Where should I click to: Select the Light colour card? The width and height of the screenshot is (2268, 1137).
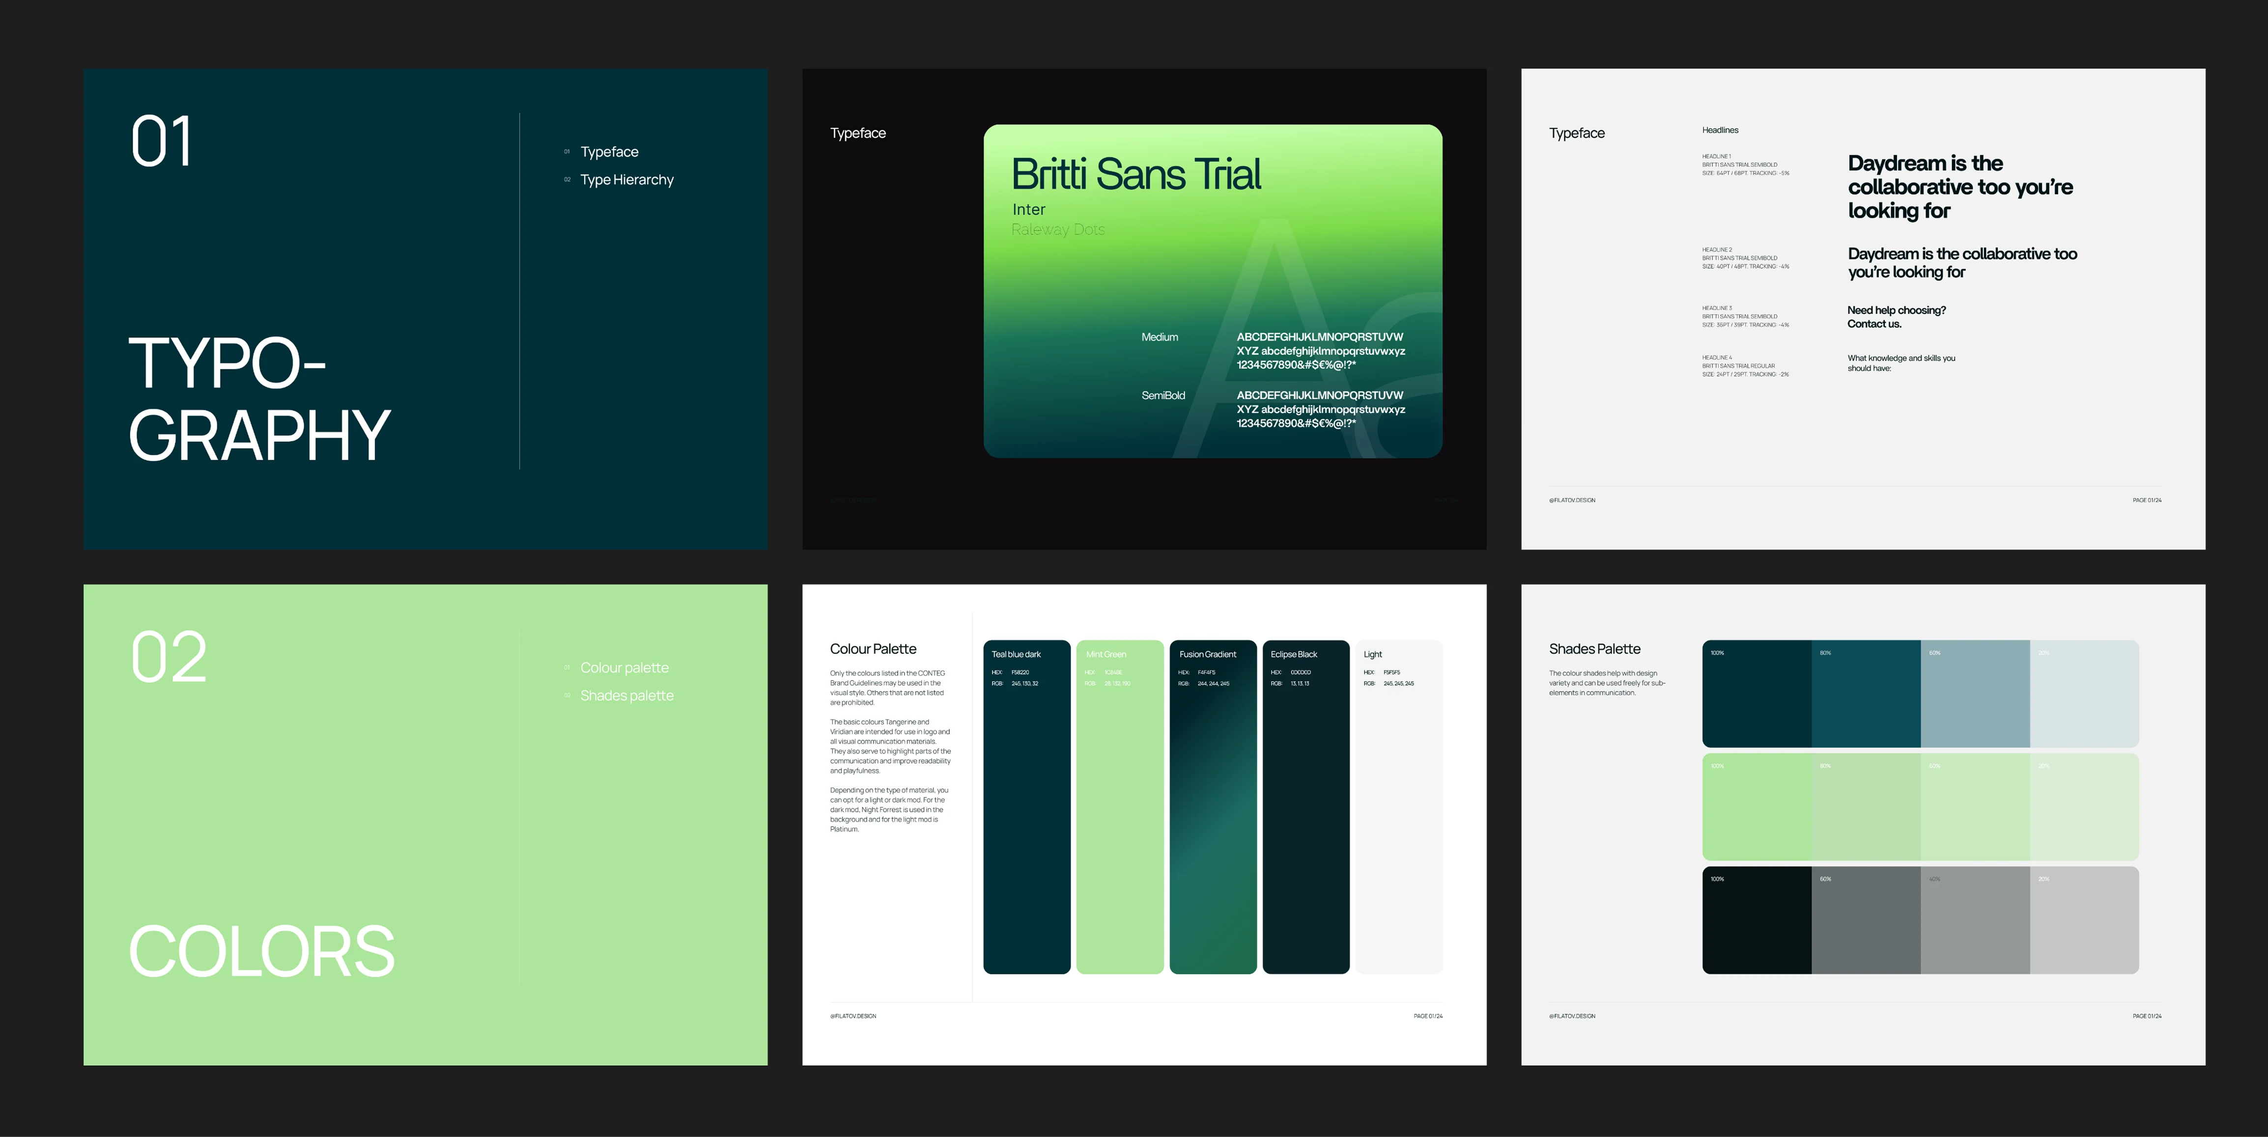(x=1399, y=806)
